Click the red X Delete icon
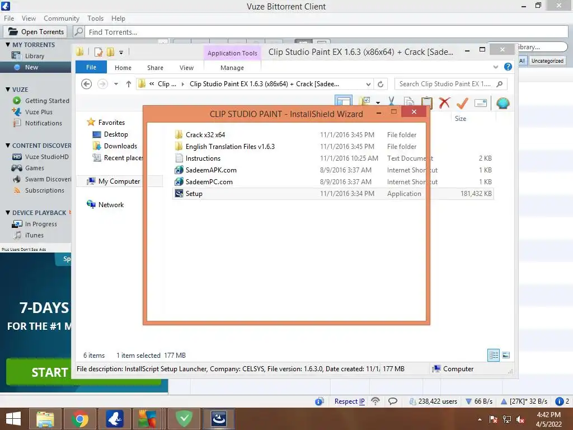Screen dimensions: 573x430 [x=444, y=103]
